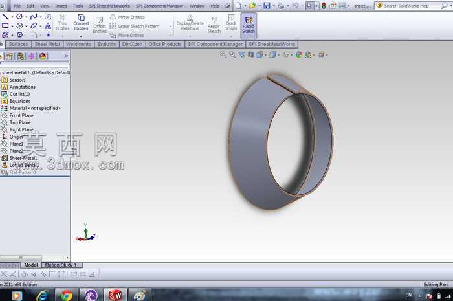Viewport: 453px width, 301px height.
Task: Open the File menu
Action: (x=17, y=6)
